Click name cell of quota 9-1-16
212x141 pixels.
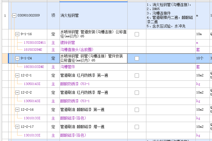click(x=94, y=34)
